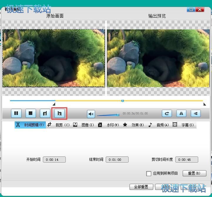
Task: Stop the video playback
Action: [x=31, y=113]
